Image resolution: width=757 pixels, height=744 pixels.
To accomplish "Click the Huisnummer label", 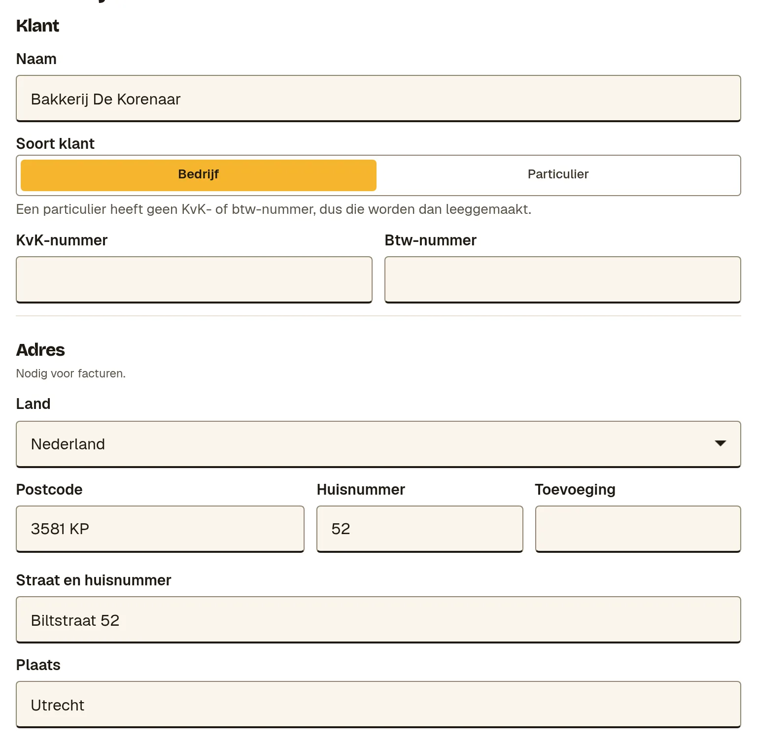I will pyautogui.click(x=361, y=489).
